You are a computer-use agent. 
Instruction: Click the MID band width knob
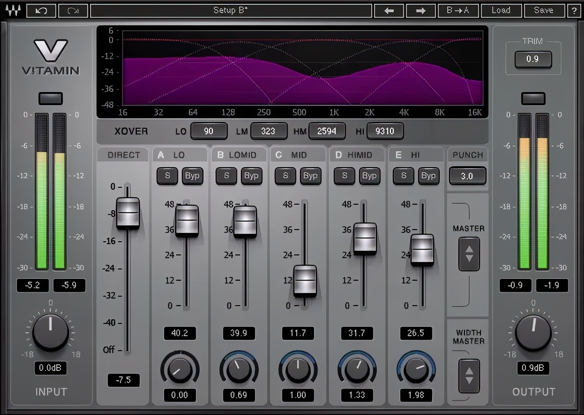pos(298,369)
